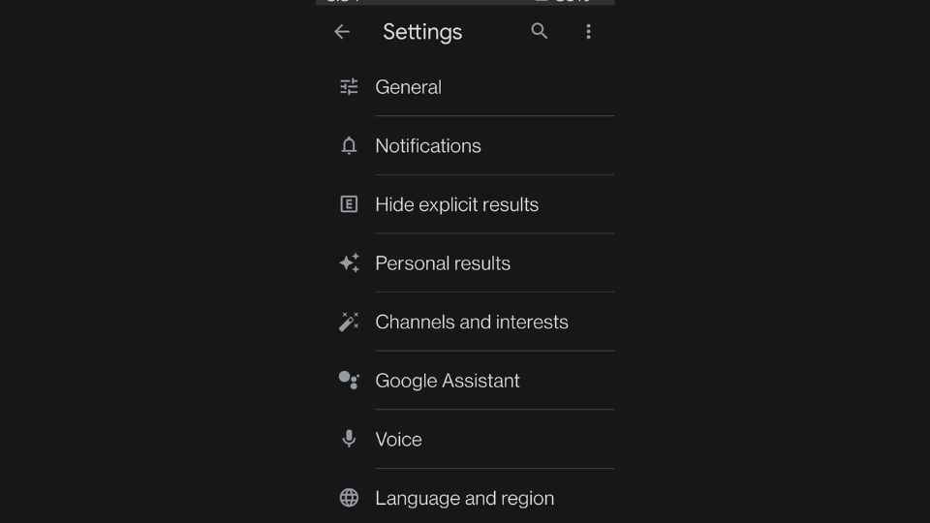Go back using the arrow icon
Screen dimensions: 930x523
[x=342, y=31]
